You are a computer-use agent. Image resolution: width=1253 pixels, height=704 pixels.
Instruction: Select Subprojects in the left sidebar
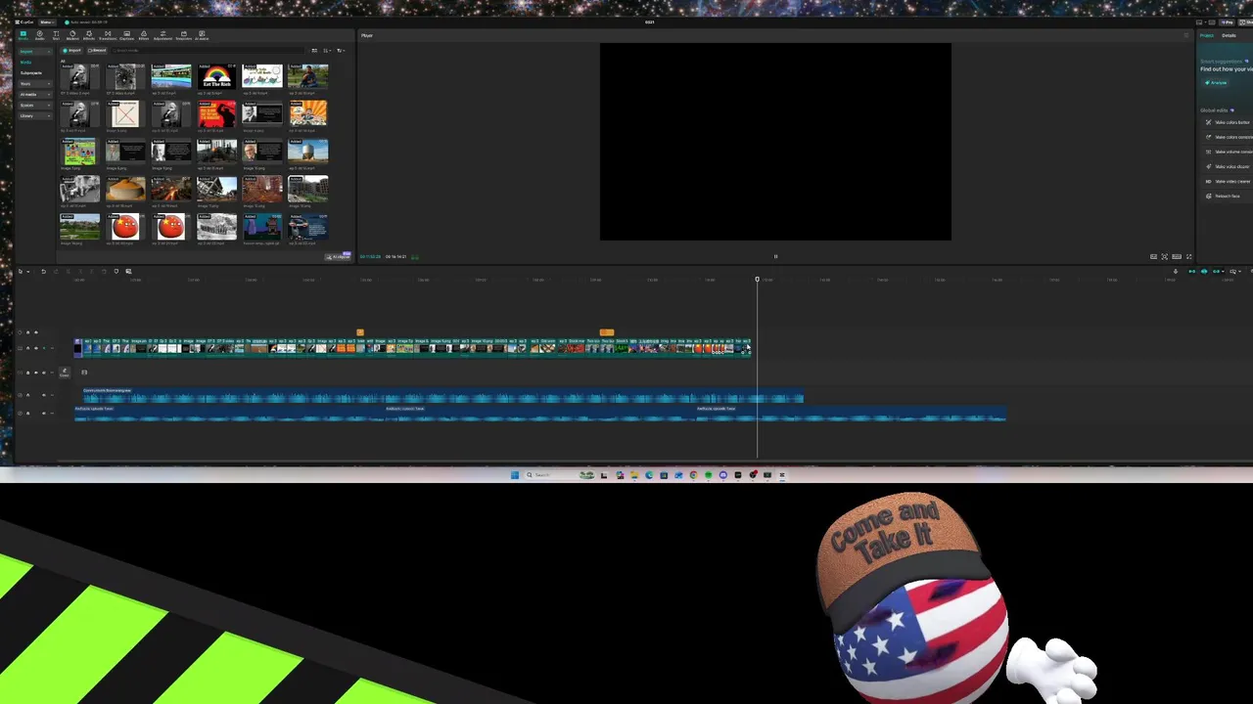tap(30, 73)
